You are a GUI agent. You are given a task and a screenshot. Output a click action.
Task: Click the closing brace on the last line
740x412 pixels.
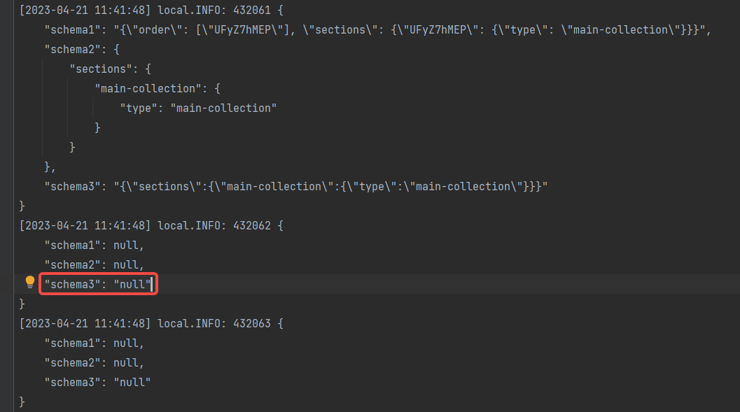[x=22, y=402]
